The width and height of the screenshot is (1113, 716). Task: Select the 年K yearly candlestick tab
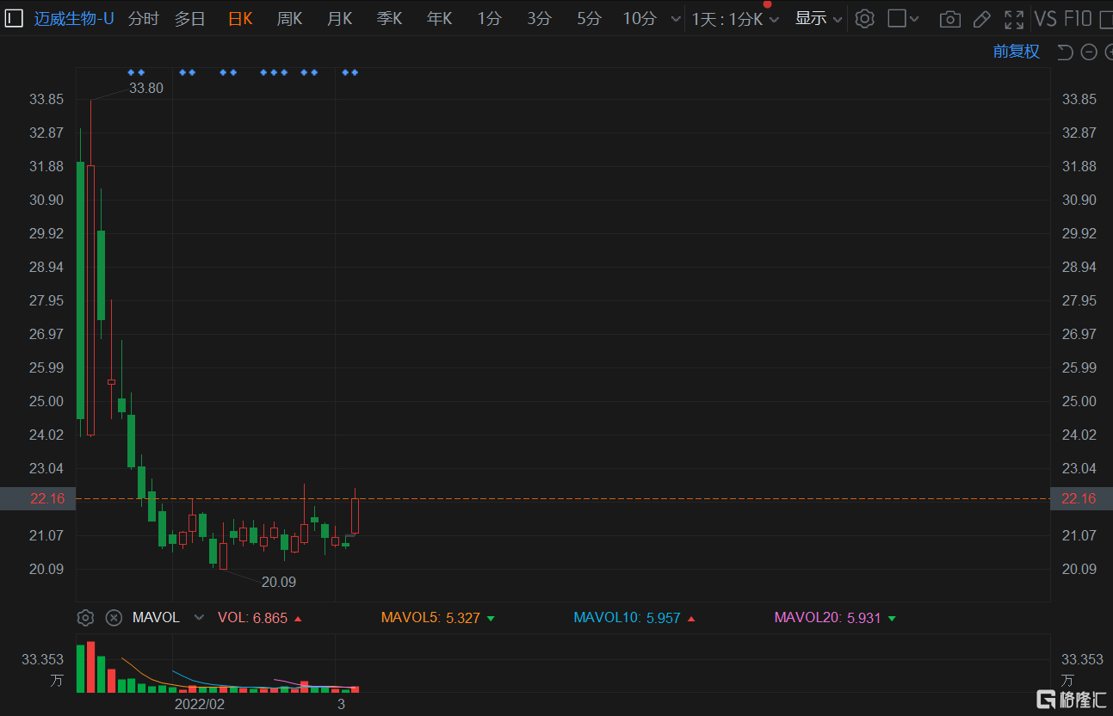(x=439, y=18)
